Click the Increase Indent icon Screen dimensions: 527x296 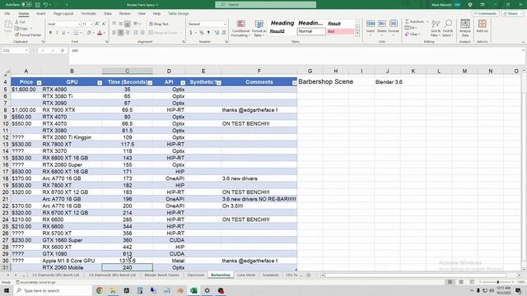[142, 33]
